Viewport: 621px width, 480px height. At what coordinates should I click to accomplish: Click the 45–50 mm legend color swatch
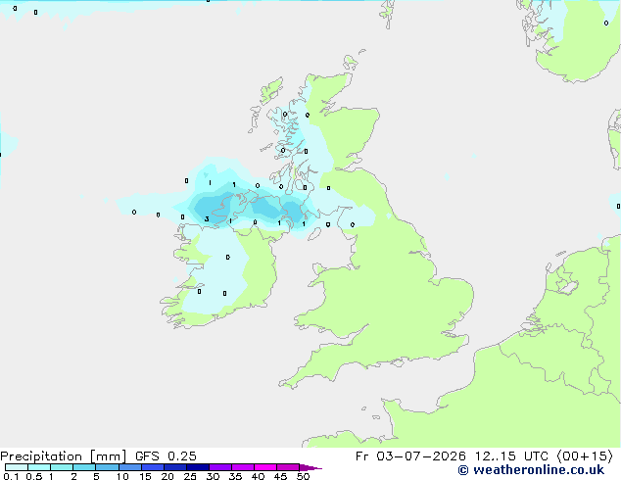288,467
